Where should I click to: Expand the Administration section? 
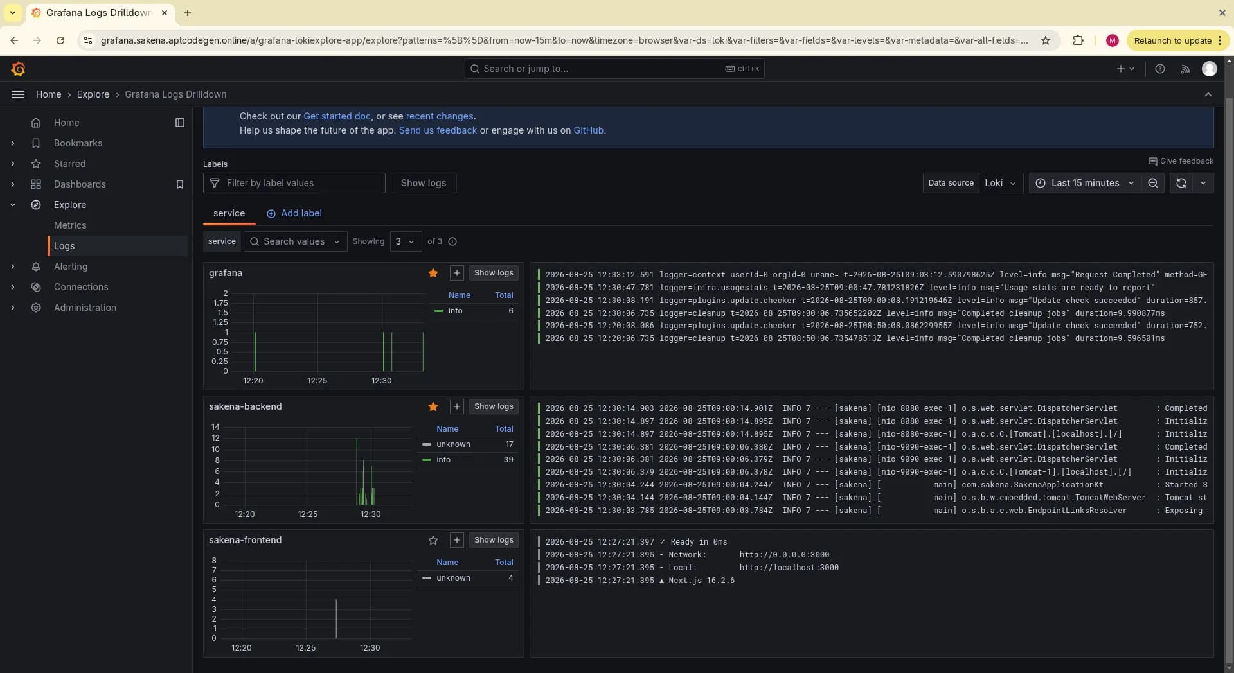point(12,308)
